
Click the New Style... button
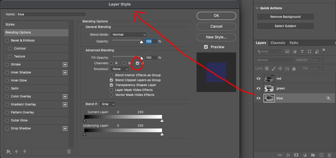pos(216,37)
